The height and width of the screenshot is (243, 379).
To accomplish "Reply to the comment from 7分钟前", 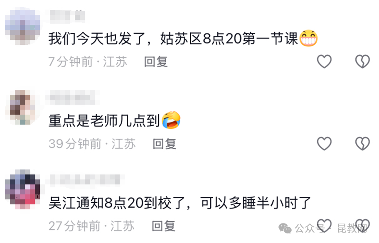I will coord(156,61).
